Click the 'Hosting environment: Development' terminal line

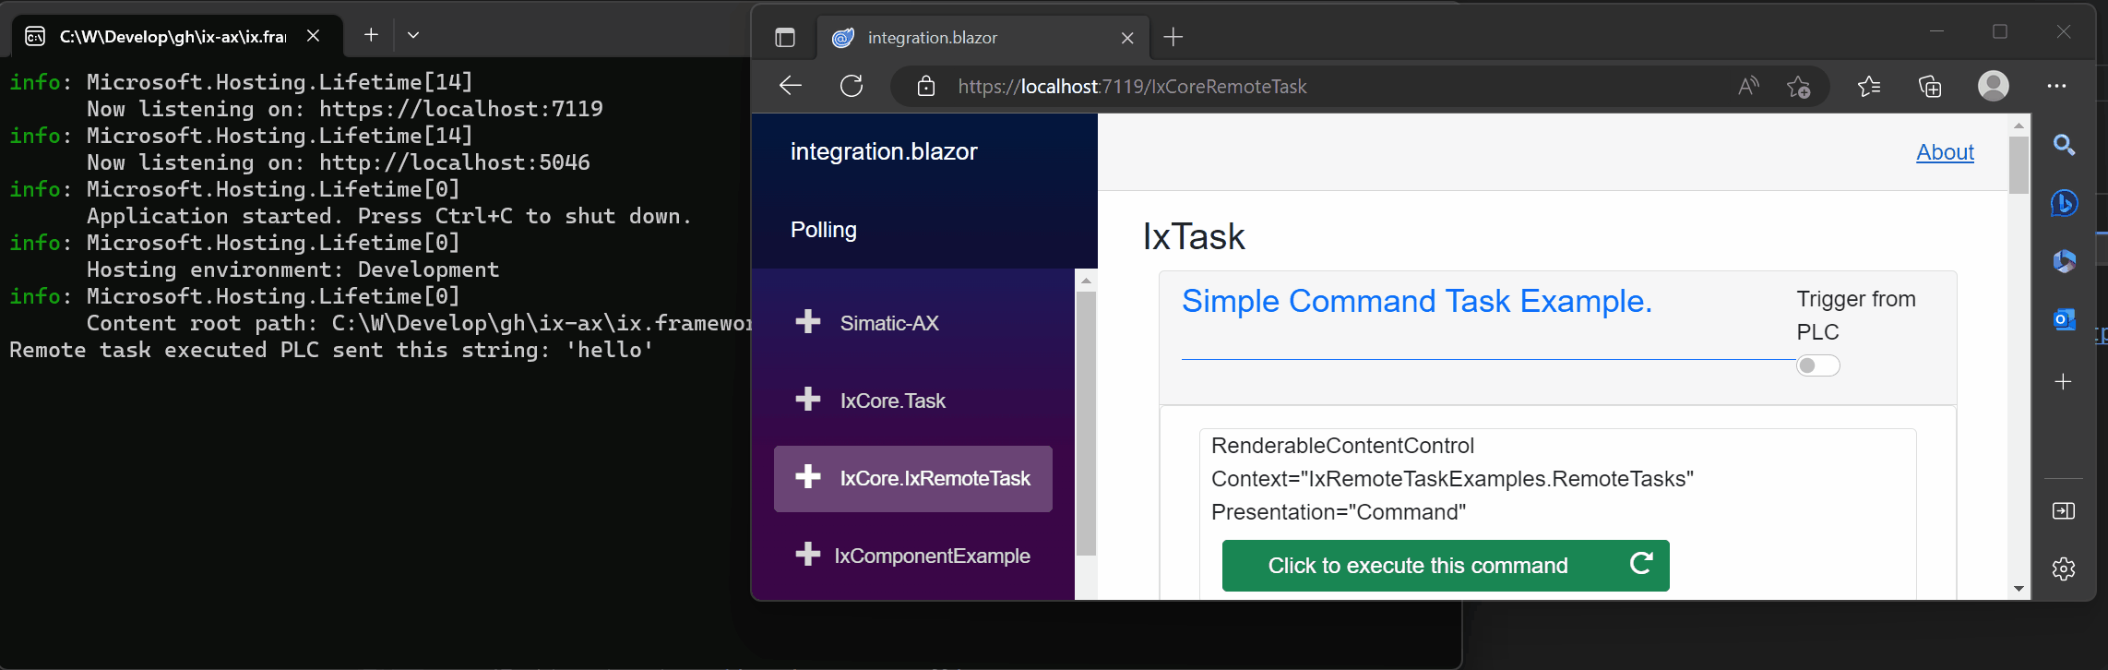[x=292, y=270]
